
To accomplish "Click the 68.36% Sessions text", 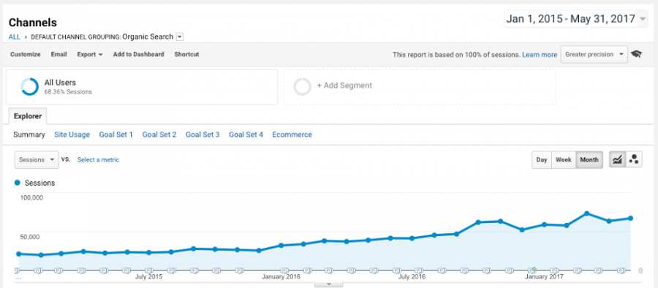I will pos(68,91).
